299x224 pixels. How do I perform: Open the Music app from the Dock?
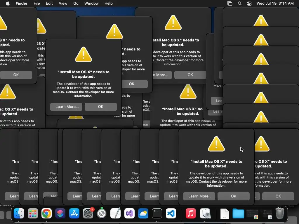coord(191,213)
